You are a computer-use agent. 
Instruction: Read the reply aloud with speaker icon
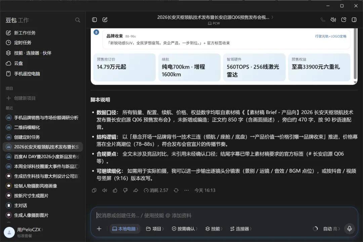pyautogui.click(x=105, y=190)
